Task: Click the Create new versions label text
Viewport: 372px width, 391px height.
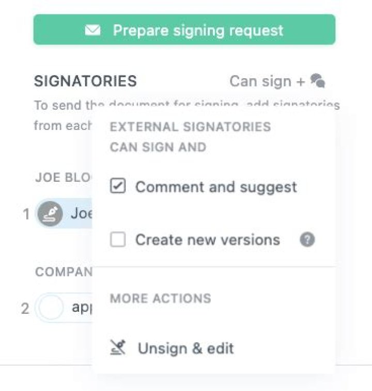Action: pos(208,240)
